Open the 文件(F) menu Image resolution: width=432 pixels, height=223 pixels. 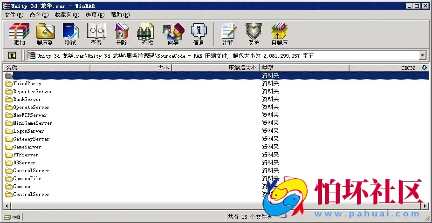(x=14, y=15)
